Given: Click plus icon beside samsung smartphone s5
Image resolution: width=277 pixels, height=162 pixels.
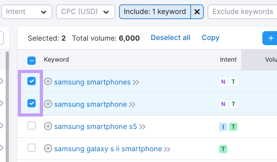Looking at the screenshot, I should [x=48, y=126].
